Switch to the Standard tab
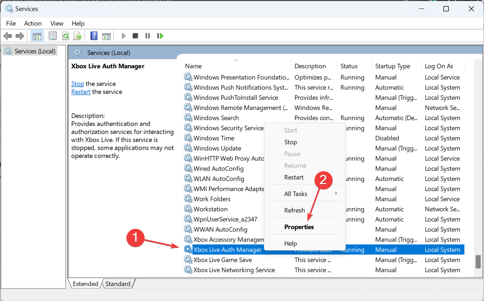The width and height of the screenshot is (484, 301). pyautogui.click(x=118, y=284)
